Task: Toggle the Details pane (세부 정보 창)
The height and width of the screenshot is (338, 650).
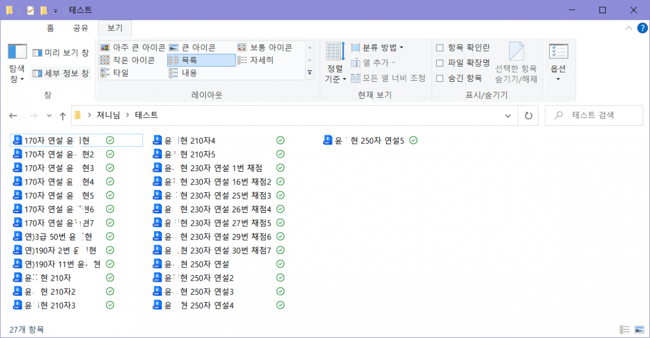Action: point(60,73)
